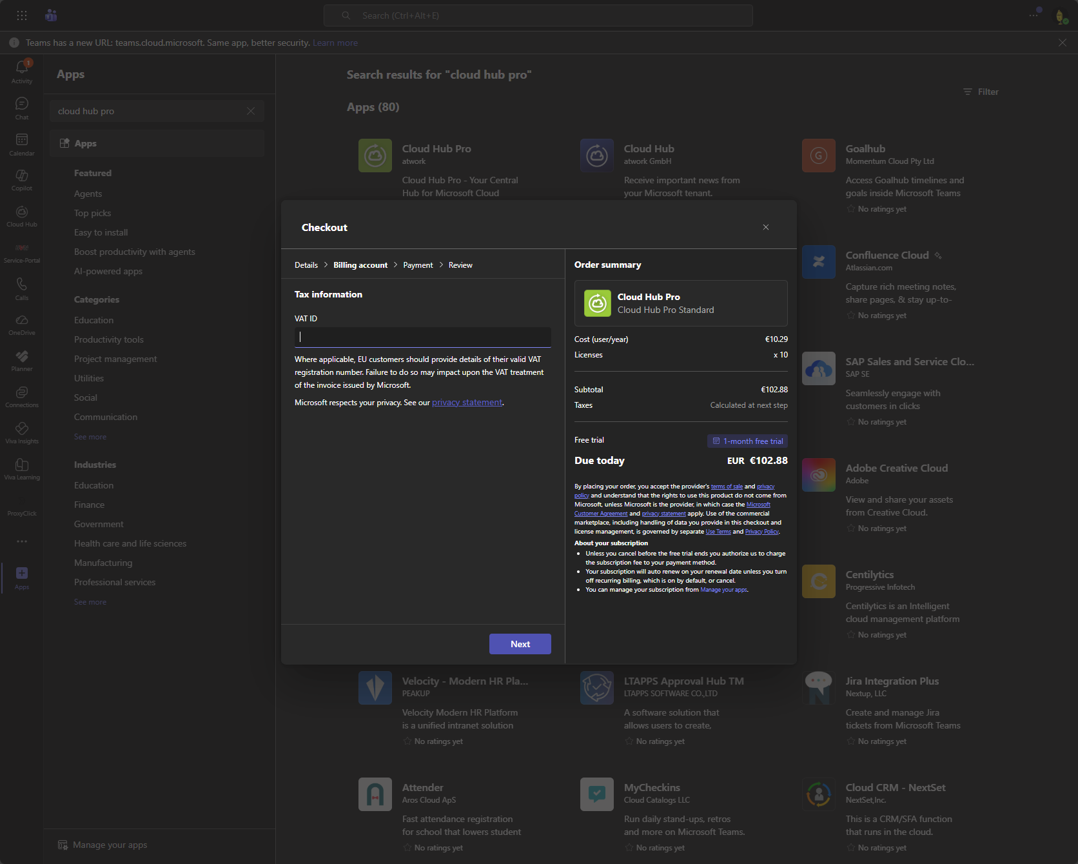Screen dimensions: 1078x864
Task: Open the Finance industry category
Action: click(89, 505)
